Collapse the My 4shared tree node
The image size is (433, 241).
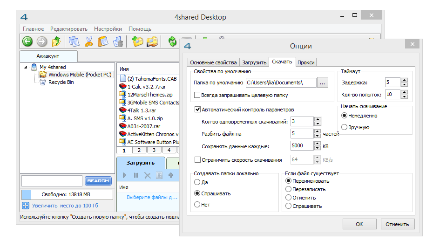[x=26, y=67]
